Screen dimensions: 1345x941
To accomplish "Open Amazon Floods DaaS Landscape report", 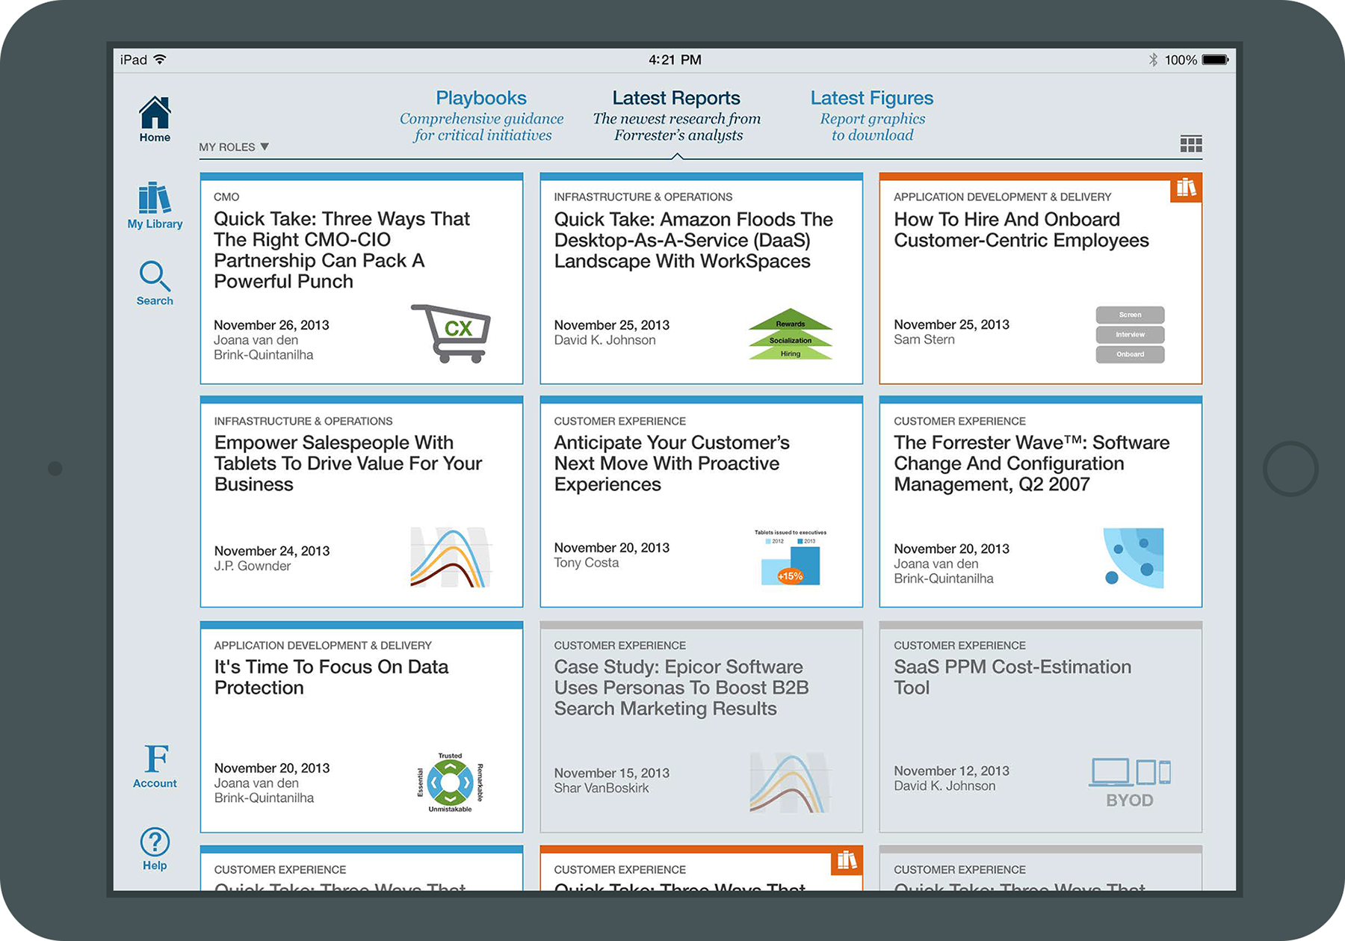I will click(693, 240).
